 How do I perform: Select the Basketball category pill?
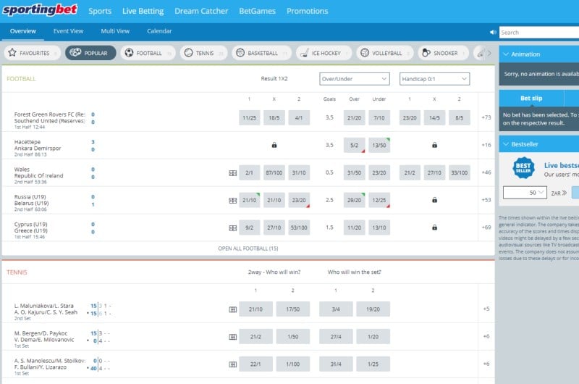pos(262,53)
